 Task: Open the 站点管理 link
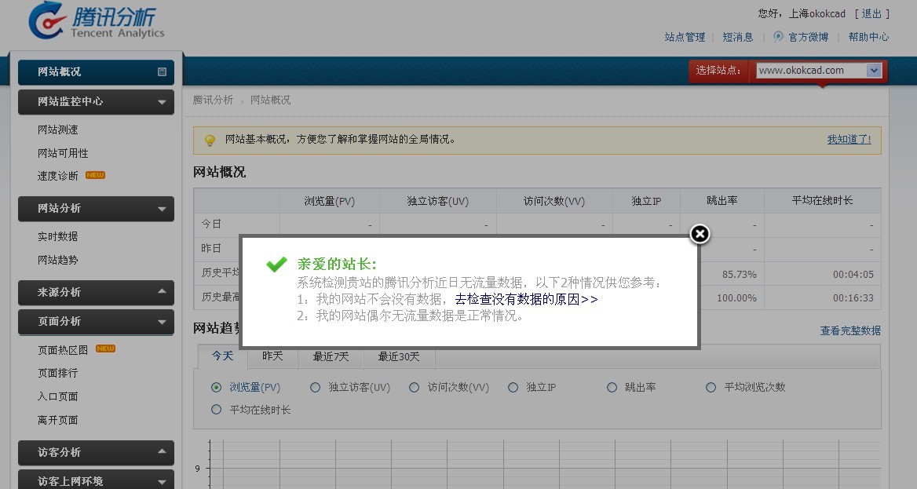click(x=685, y=37)
